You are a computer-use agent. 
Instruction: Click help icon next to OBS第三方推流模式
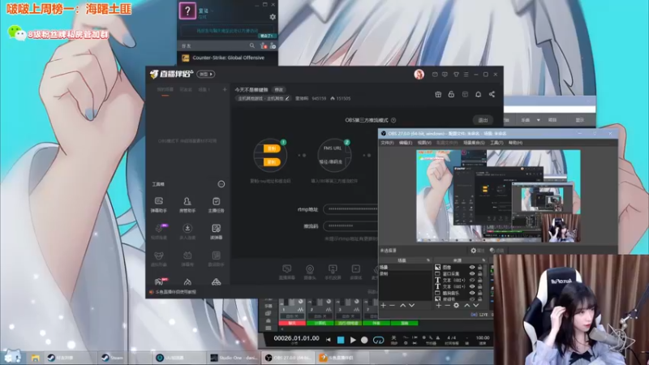[393, 120]
